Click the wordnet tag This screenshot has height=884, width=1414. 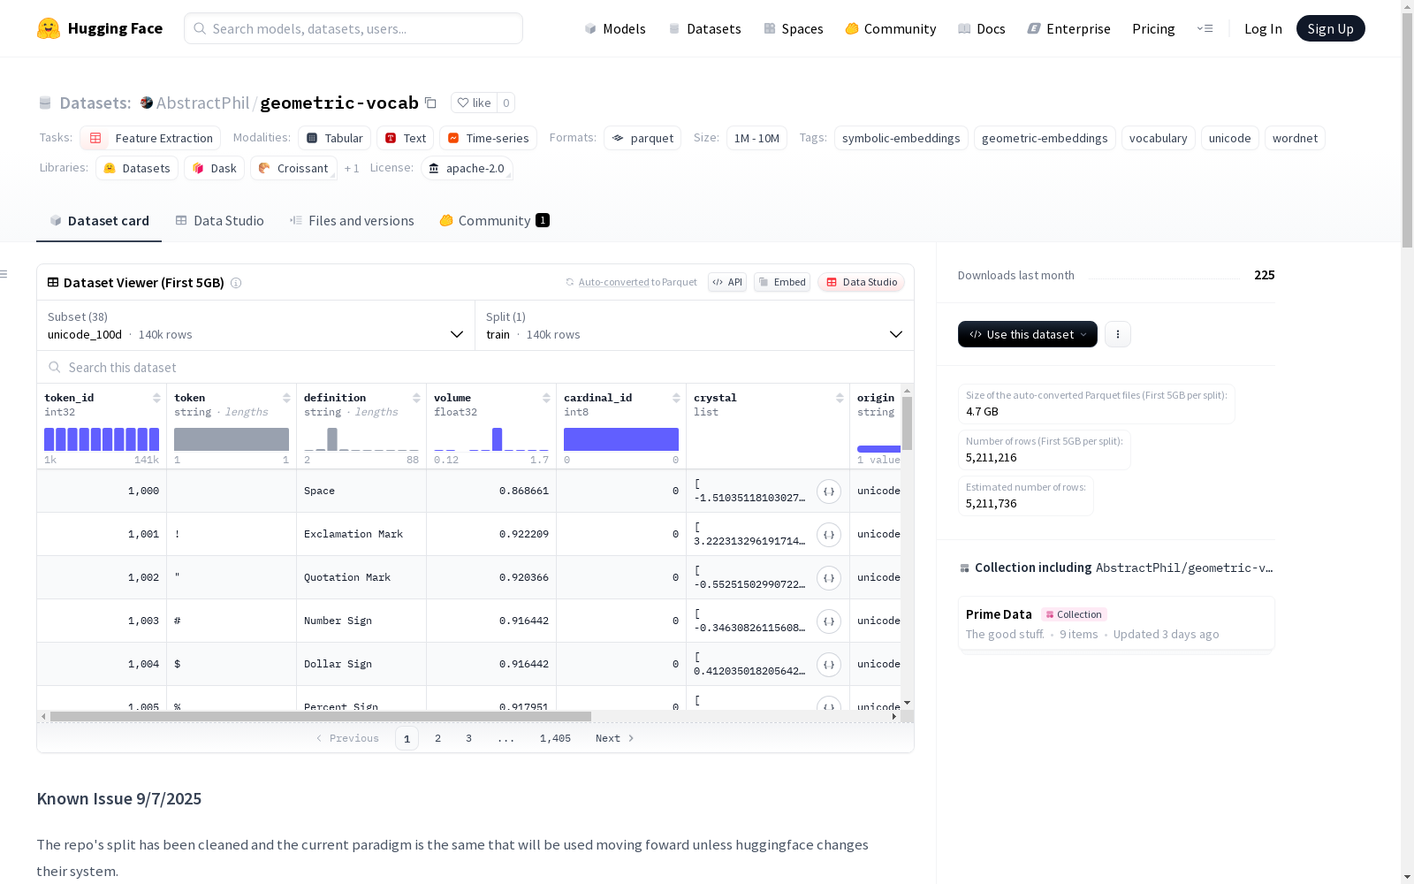[x=1295, y=138]
